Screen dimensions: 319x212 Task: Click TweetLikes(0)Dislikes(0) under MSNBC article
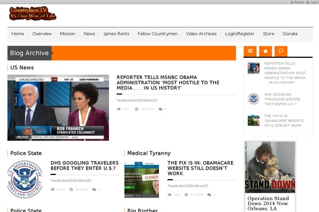point(137,100)
